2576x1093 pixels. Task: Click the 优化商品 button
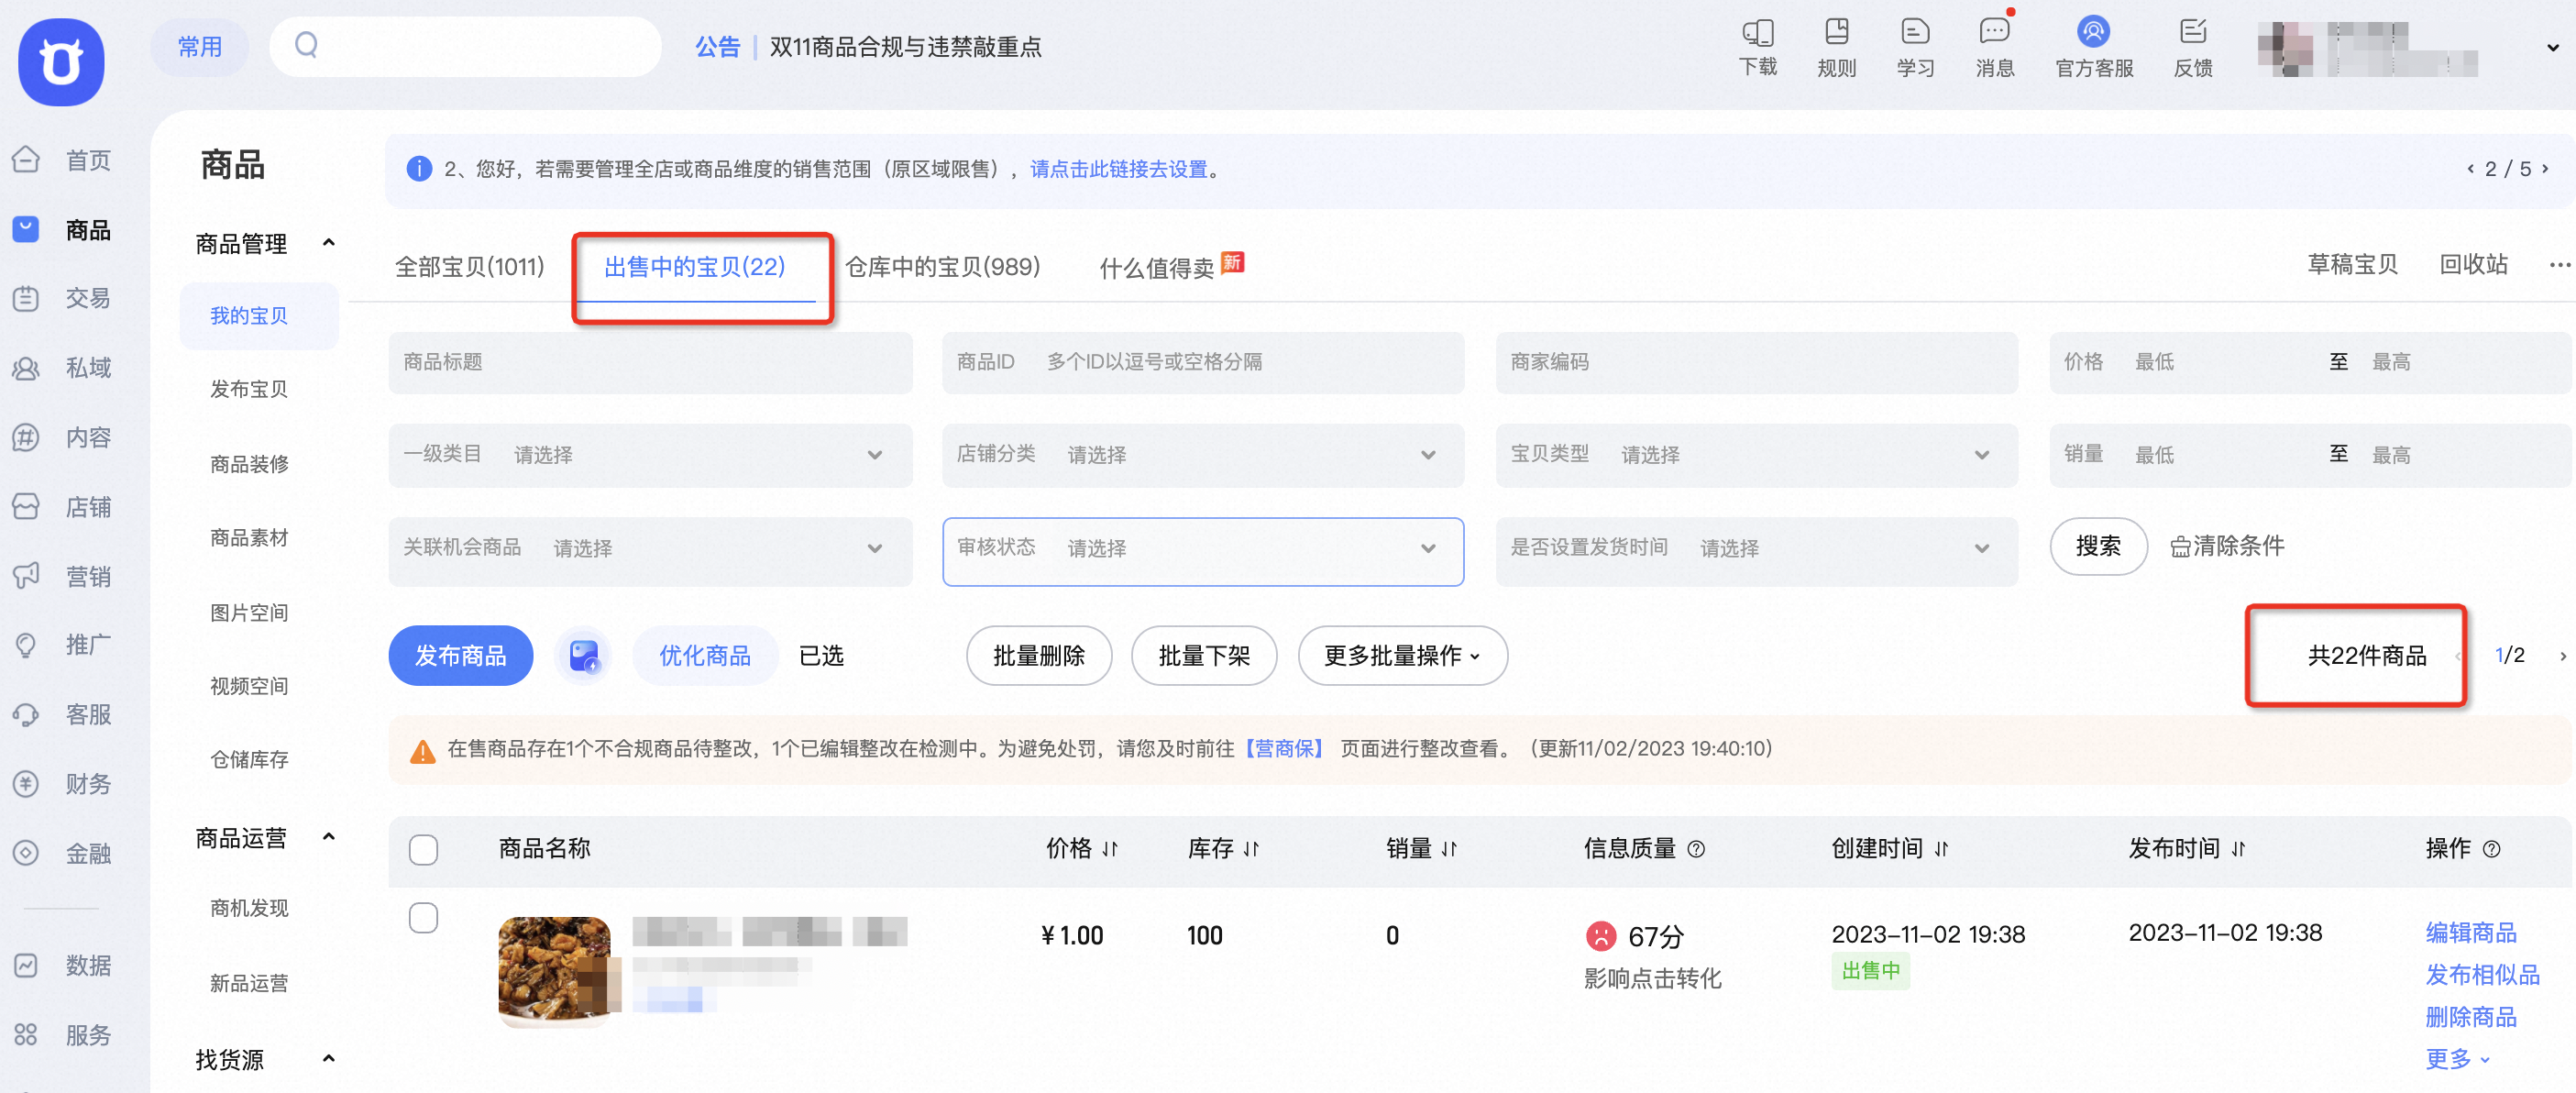(x=705, y=656)
